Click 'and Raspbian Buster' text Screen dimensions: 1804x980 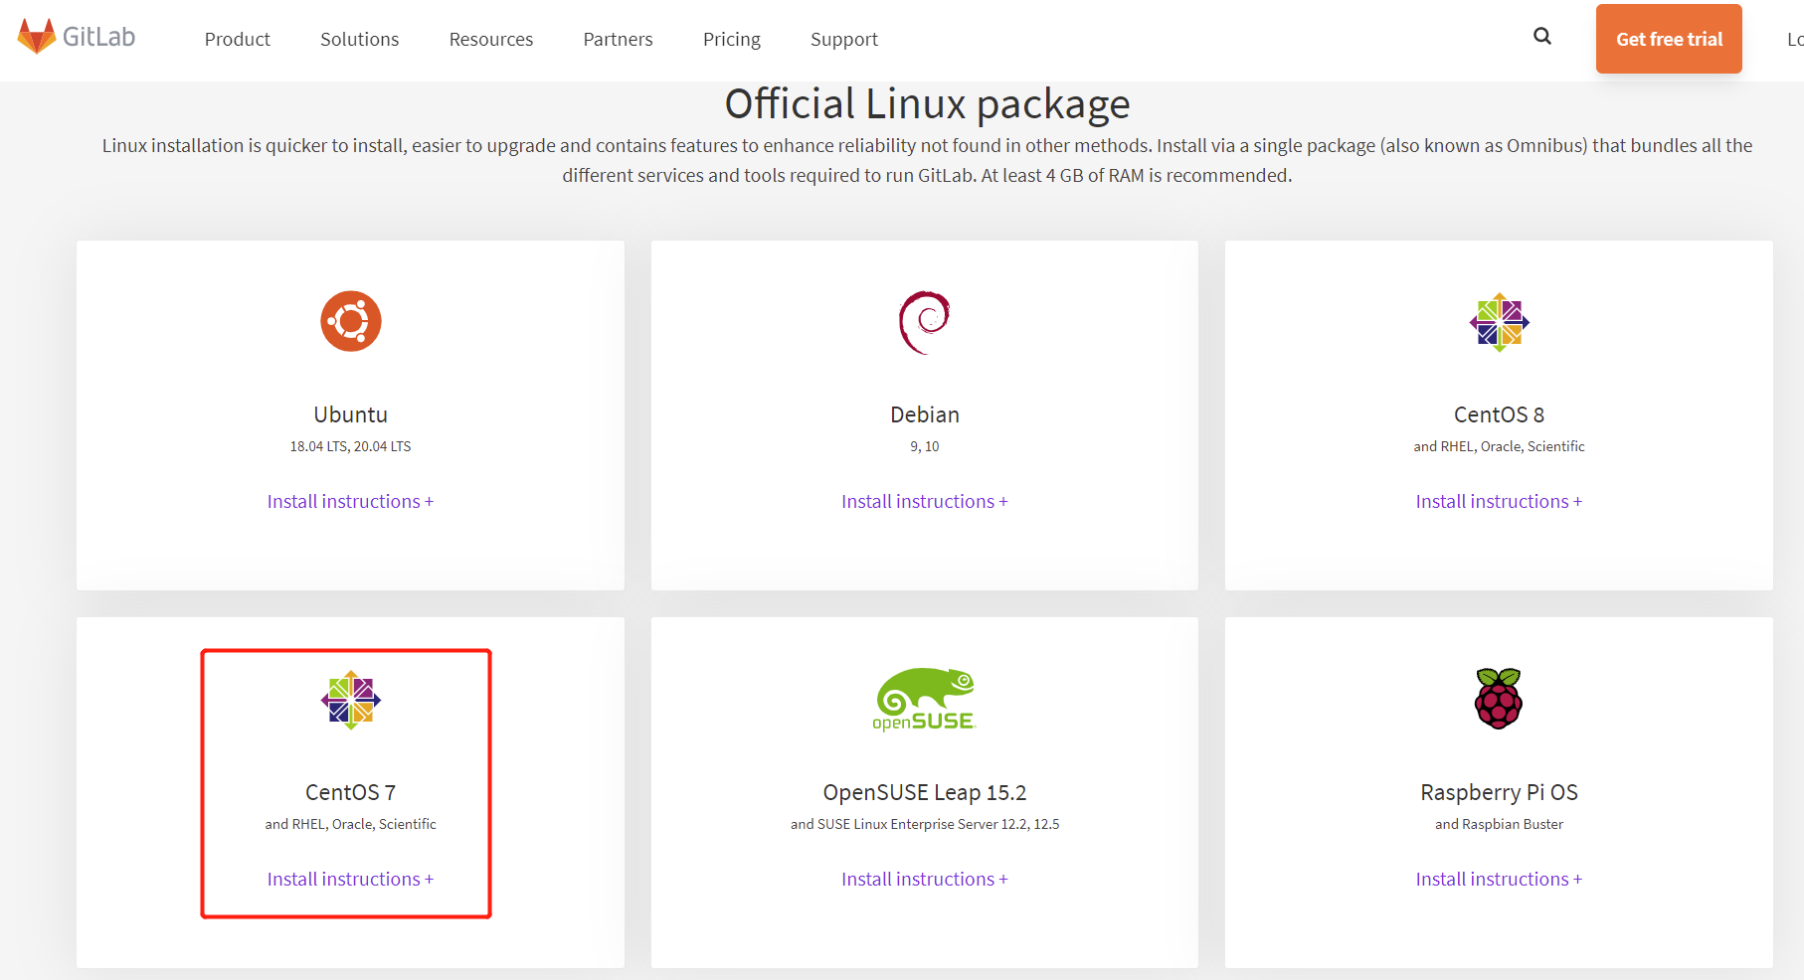[1499, 824]
